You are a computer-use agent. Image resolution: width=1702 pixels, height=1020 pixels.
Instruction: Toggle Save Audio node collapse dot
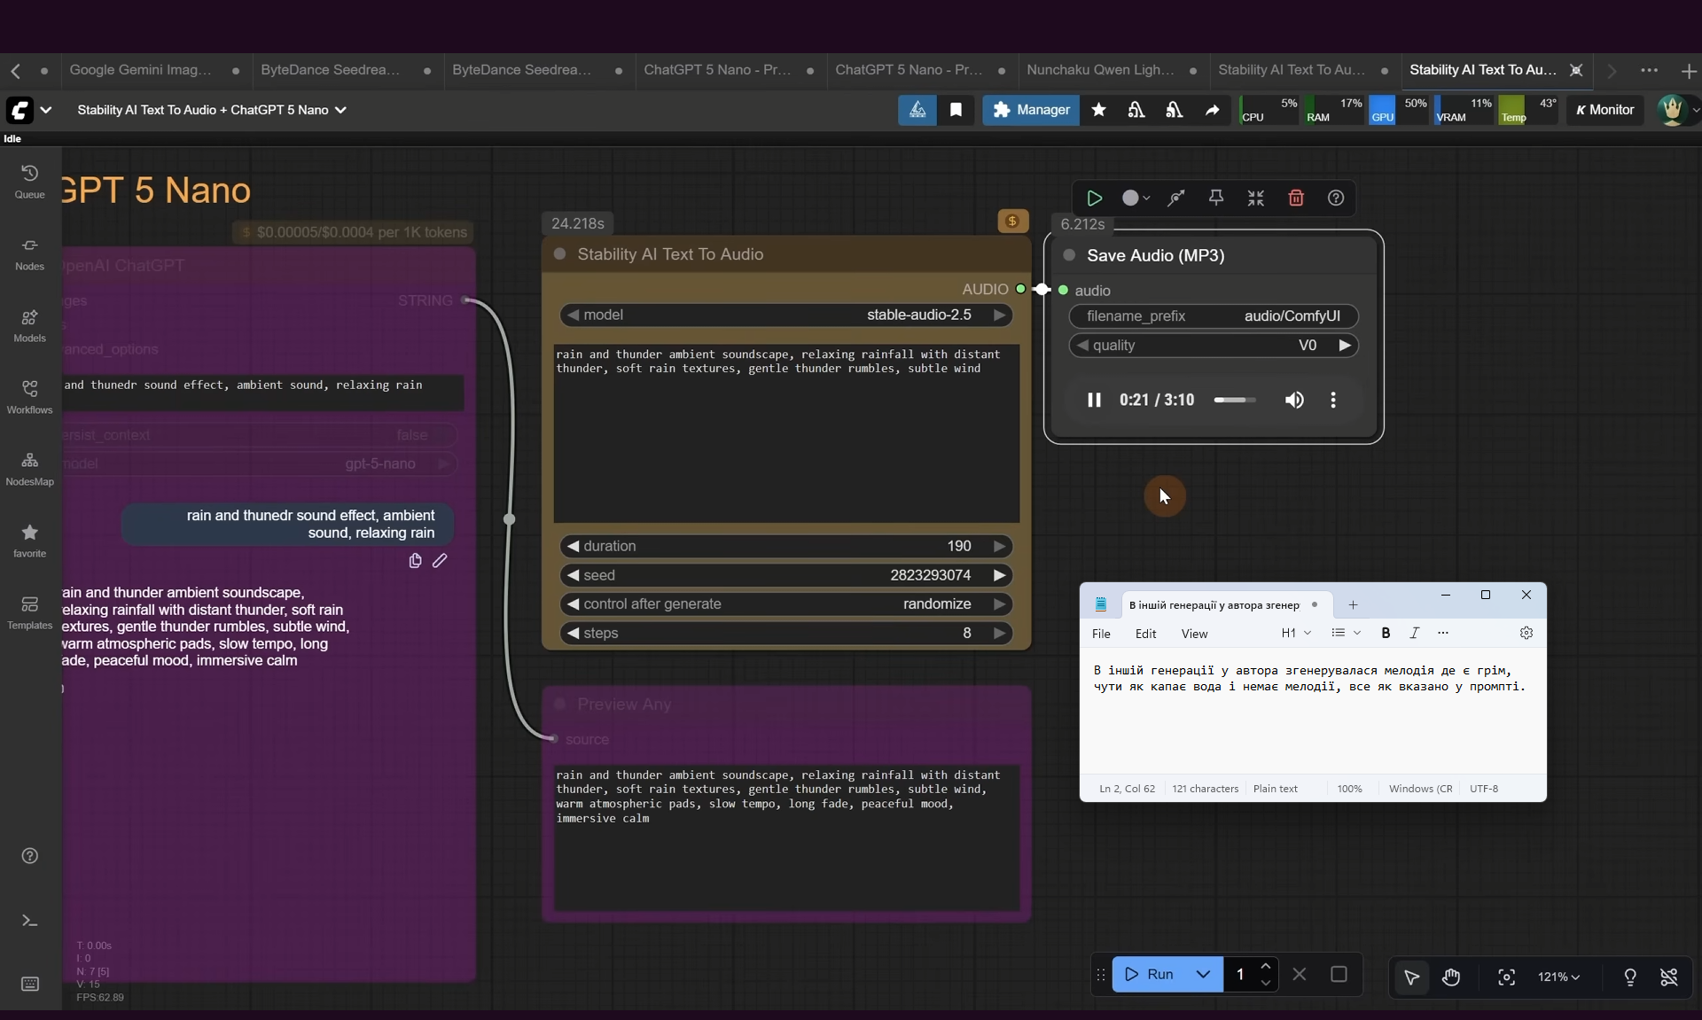pyautogui.click(x=1069, y=255)
